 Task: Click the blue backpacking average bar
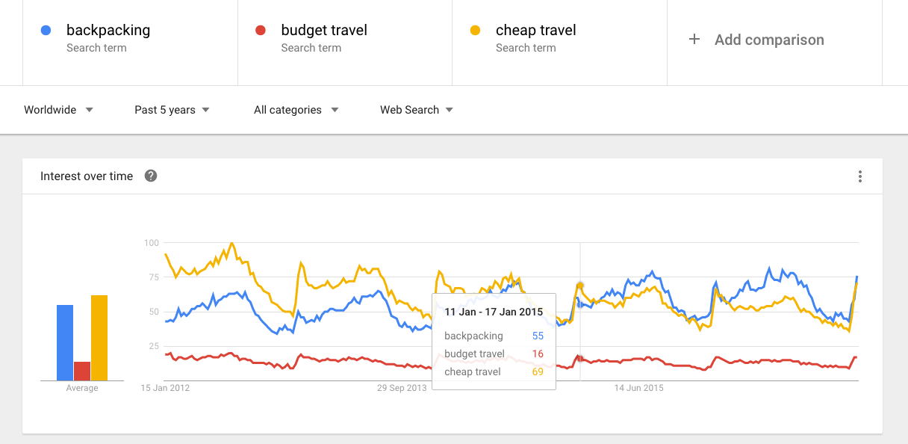pyautogui.click(x=65, y=342)
